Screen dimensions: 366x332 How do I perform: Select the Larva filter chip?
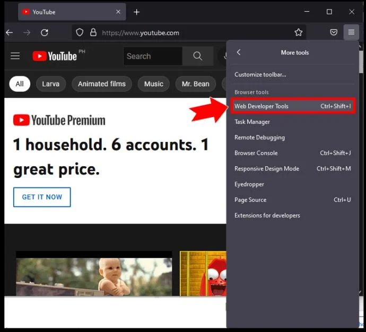tap(50, 84)
